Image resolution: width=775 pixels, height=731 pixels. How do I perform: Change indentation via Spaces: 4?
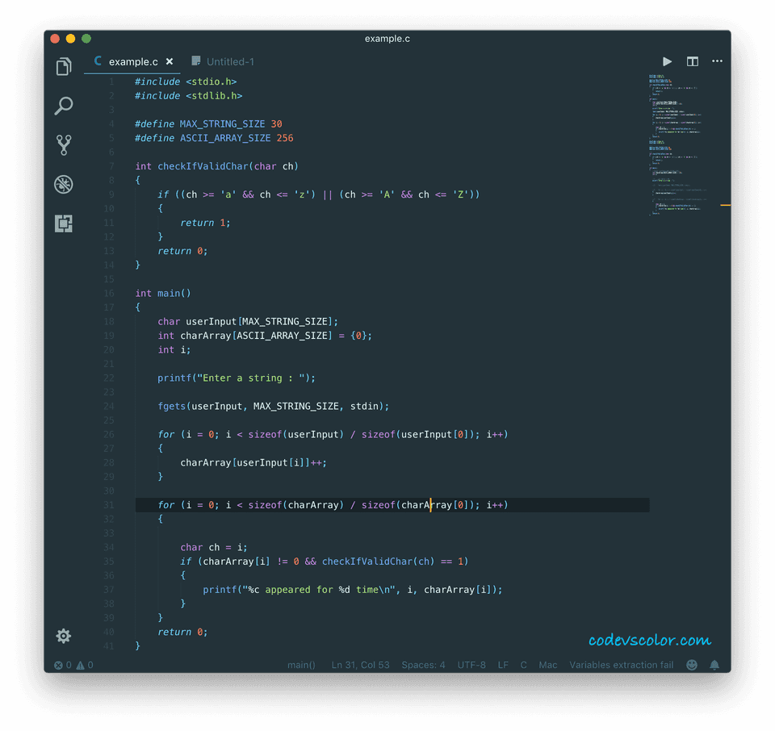coord(423,665)
